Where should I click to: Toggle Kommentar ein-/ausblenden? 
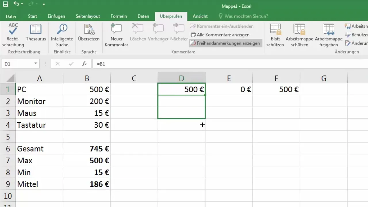tap(222, 26)
